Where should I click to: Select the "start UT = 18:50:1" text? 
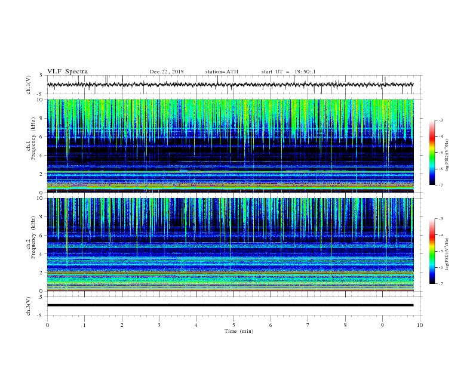[288, 72]
